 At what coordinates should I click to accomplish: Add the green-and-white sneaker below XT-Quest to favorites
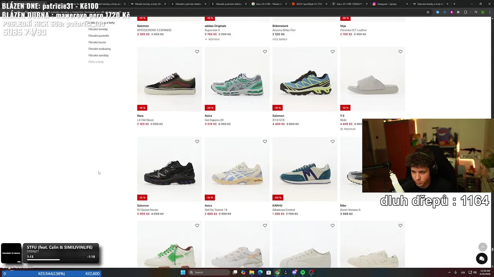point(197,225)
